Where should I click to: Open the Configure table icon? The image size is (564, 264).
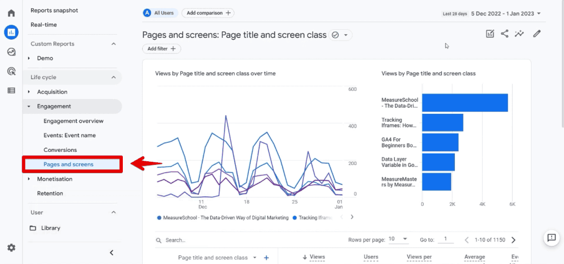pyautogui.click(x=11, y=91)
